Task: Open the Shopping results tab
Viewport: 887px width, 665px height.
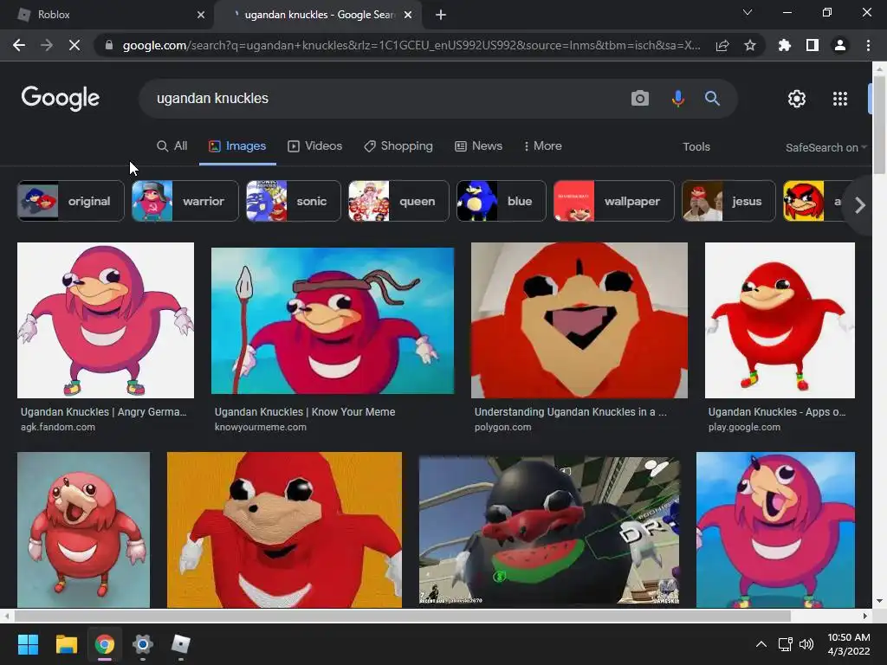Action: 398,145
